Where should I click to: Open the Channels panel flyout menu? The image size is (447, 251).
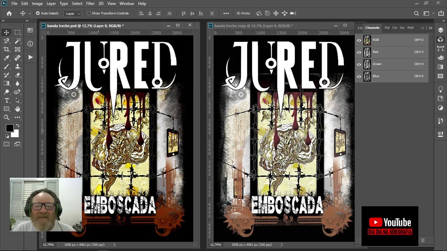coord(430,28)
